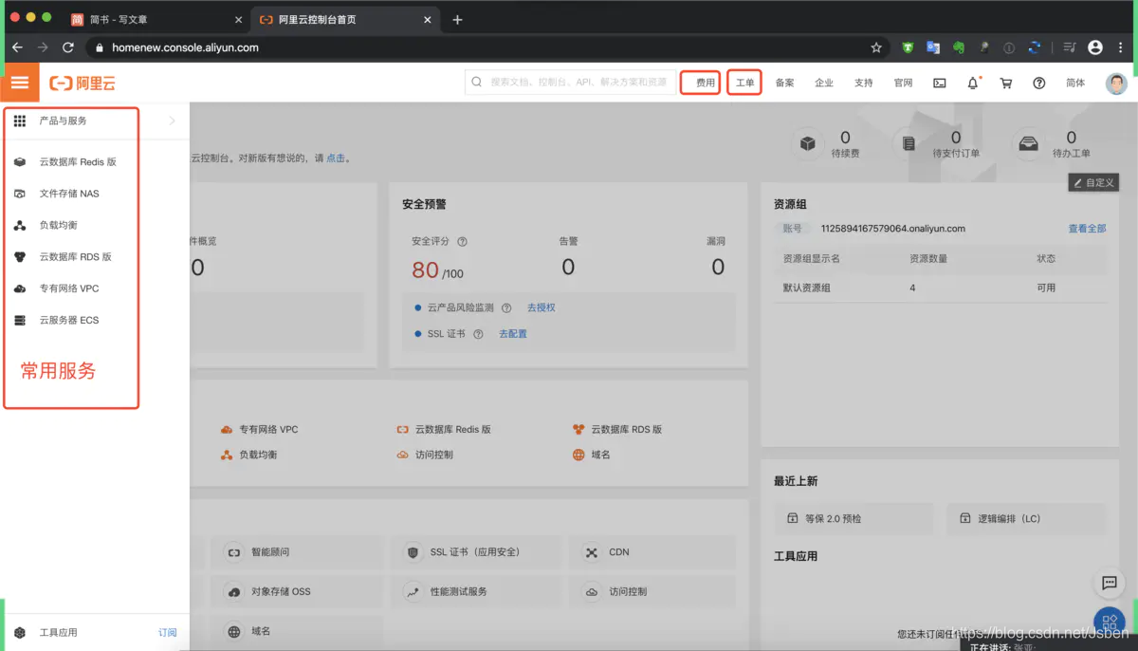The image size is (1138, 651).
Task: Open the notification bell
Action: point(973,84)
